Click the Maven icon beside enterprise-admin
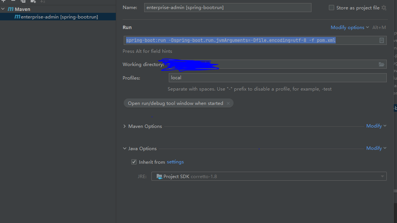Image resolution: width=397 pixels, height=223 pixels. pyautogui.click(x=17, y=17)
